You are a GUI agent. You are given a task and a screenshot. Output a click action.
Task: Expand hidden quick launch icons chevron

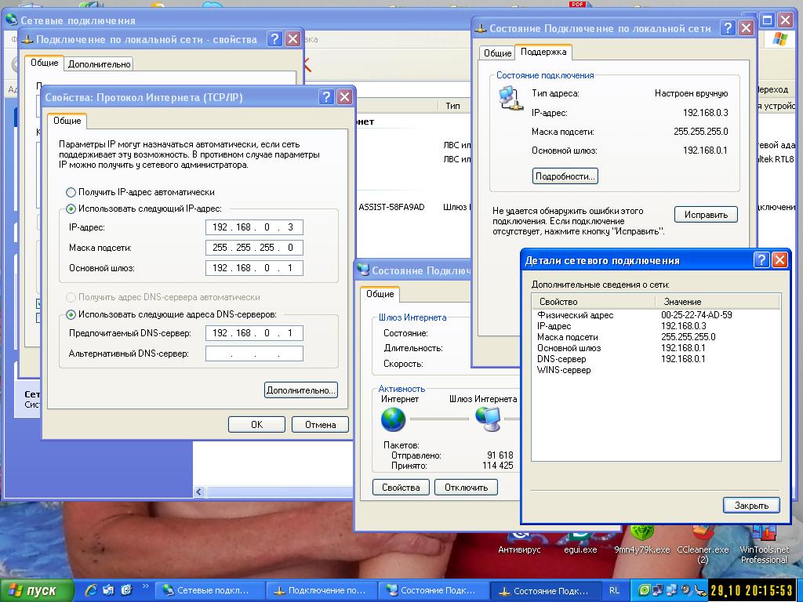145,586
